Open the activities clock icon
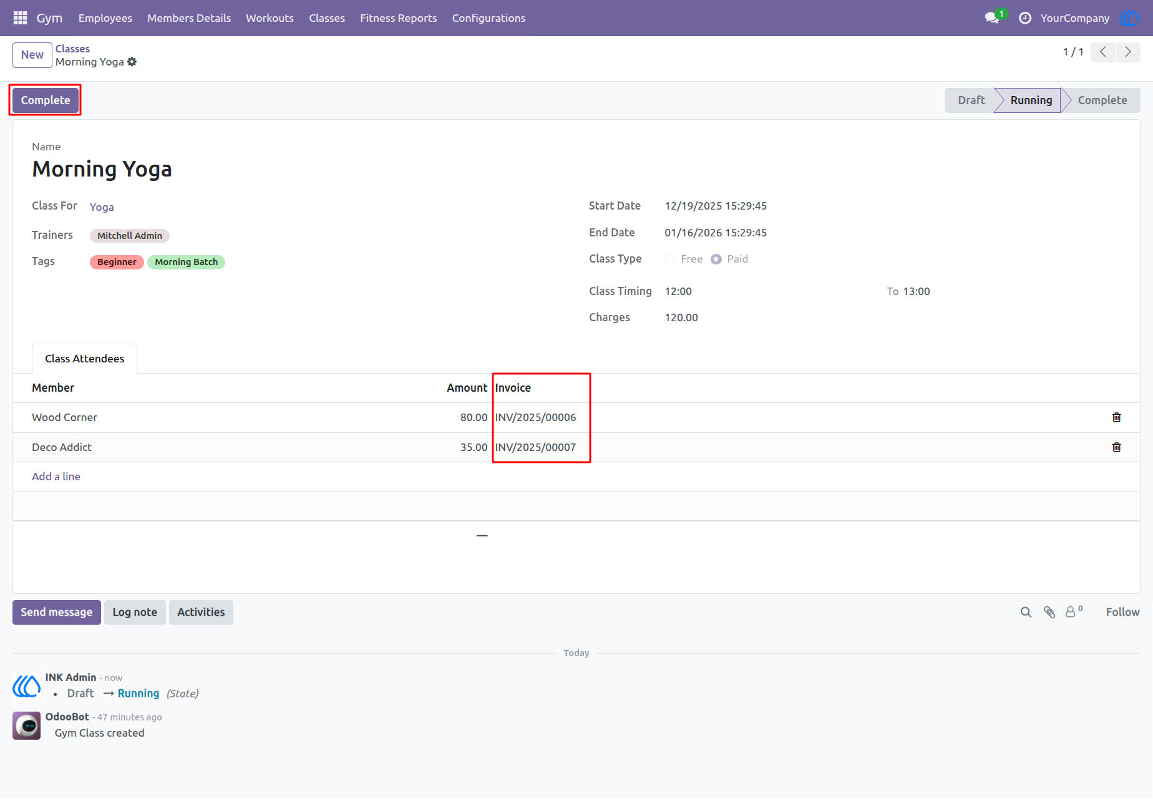The height and width of the screenshot is (799, 1153). click(x=1025, y=18)
